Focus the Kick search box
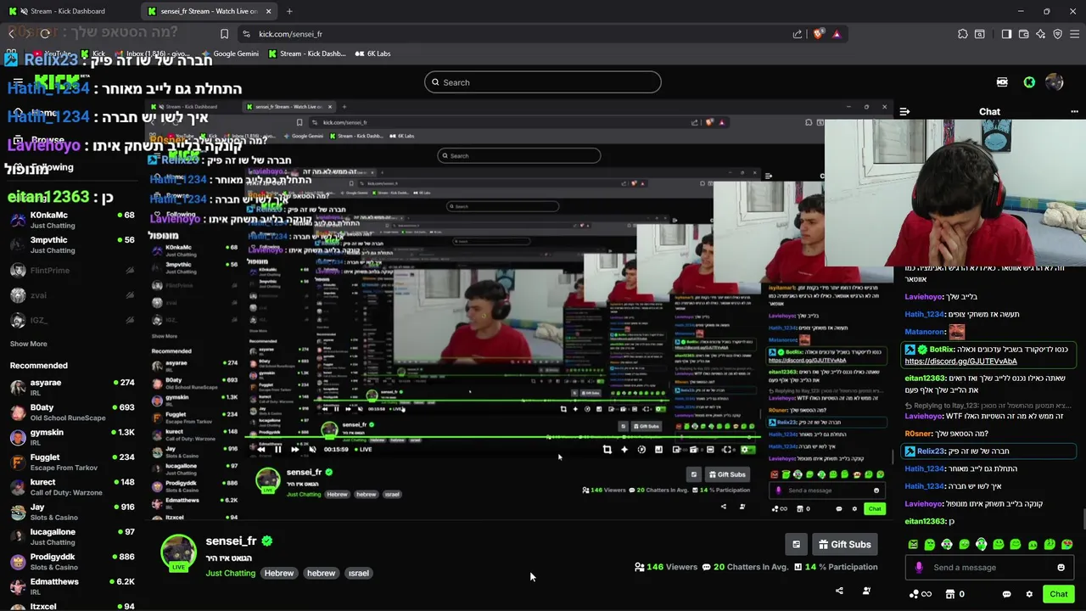Screen dimensions: 1086x611 coord(542,82)
